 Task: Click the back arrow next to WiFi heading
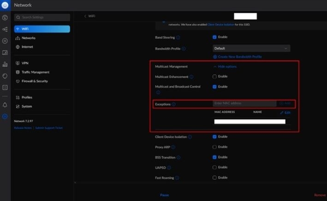coord(85,16)
